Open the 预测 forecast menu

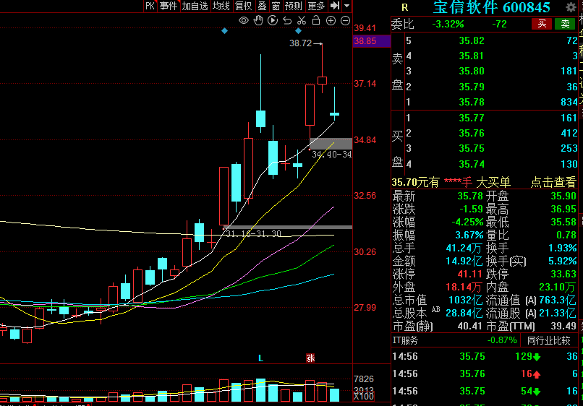(x=294, y=6)
